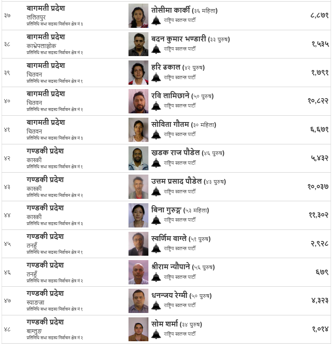Open photo of candidate उत्तम प्रसाद पौडेल

tap(138, 187)
